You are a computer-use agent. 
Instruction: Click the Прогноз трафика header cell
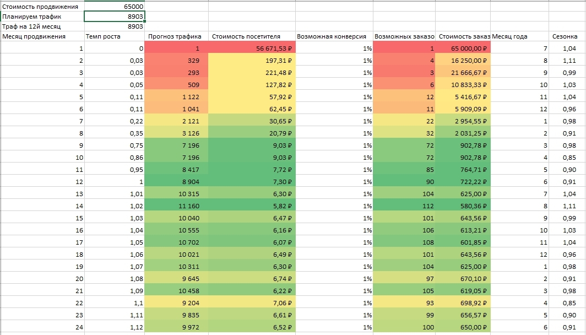tap(176, 36)
